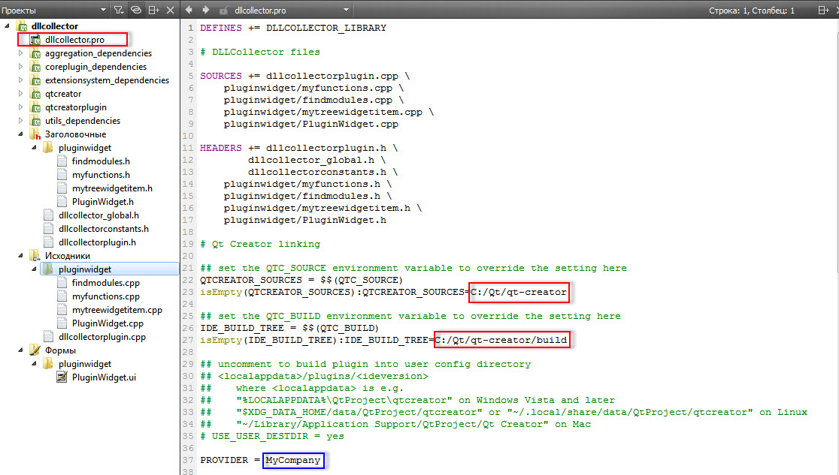Click the editor split icon at top right

click(x=823, y=10)
